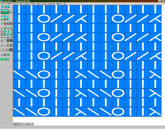
Task: Open the Schnitt menu
Action: click(44, 4)
